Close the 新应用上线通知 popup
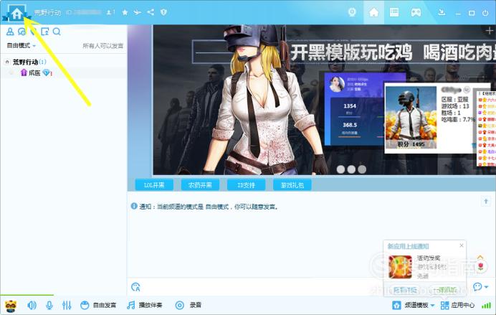 pos(462,245)
